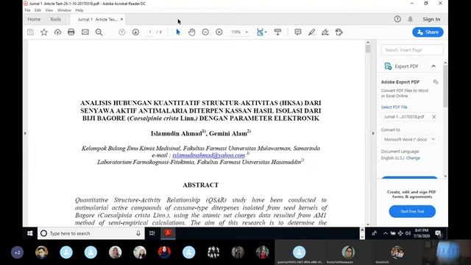Image resolution: width=471 pixels, height=265 pixels.
Task: Zoom in with the plus icon
Action: click(x=219, y=32)
